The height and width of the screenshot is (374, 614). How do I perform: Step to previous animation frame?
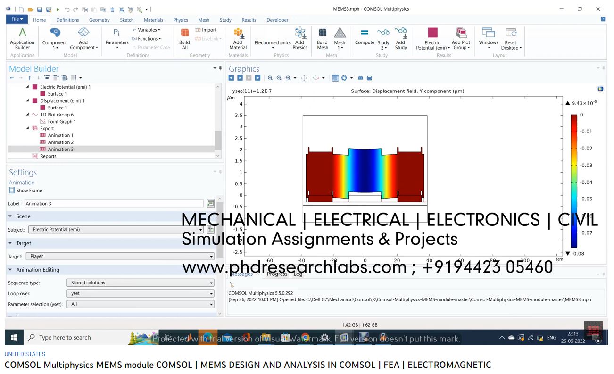click(231, 78)
